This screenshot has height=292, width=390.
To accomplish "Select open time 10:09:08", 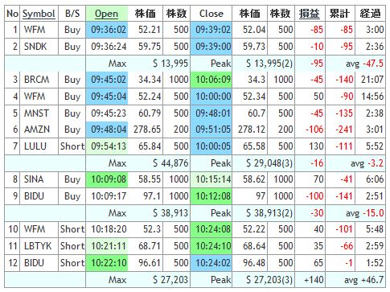I will pos(109,179).
